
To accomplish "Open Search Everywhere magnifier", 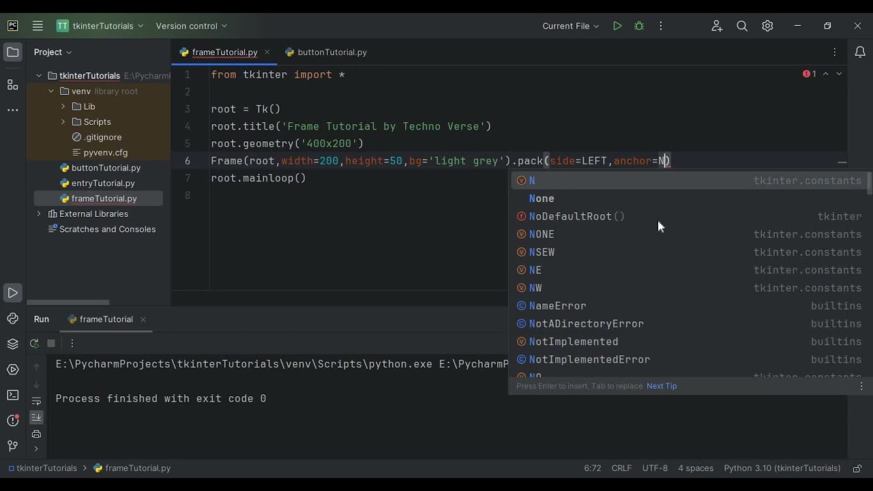I will point(742,26).
